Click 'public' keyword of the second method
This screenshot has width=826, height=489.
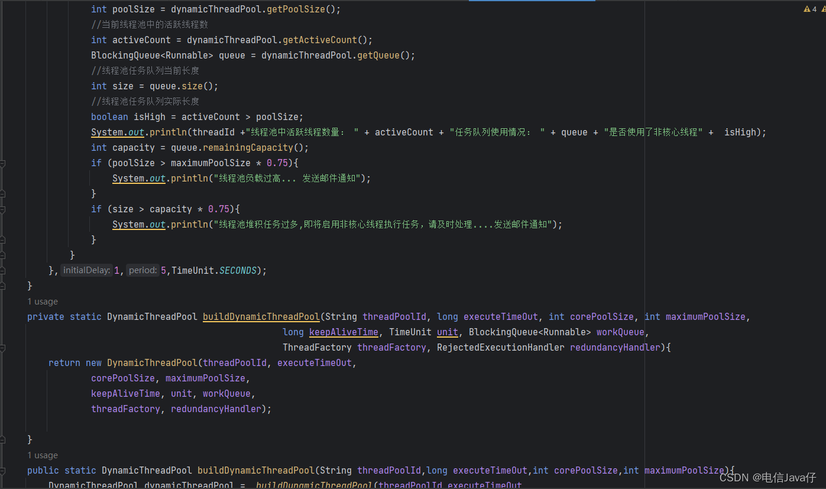click(43, 471)
